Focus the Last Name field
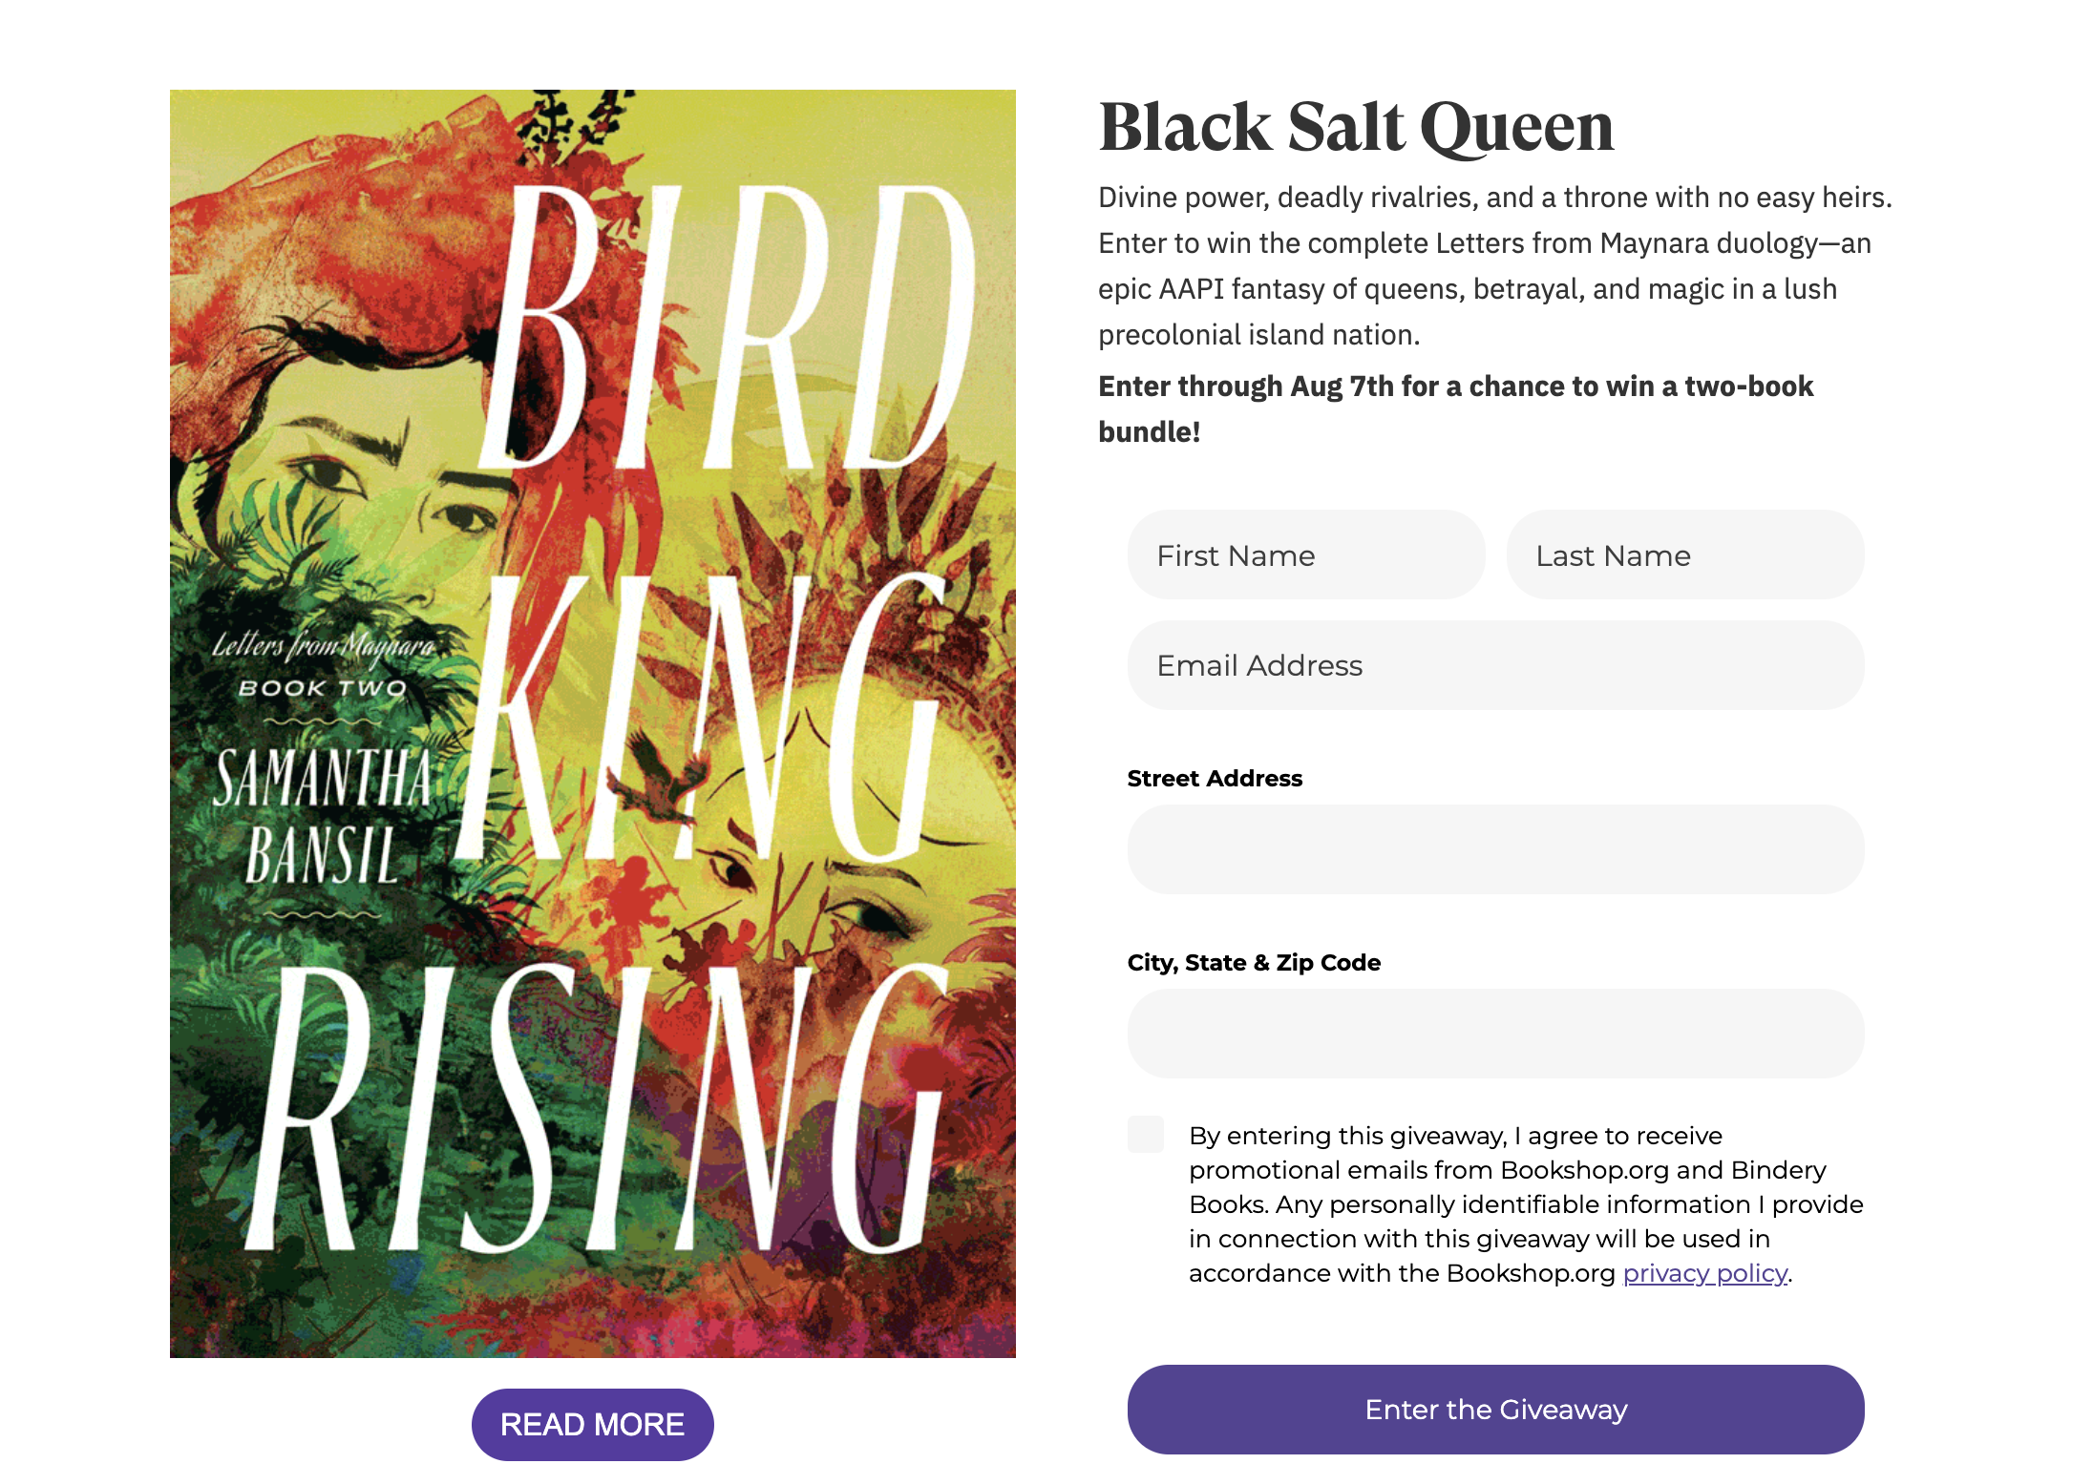 coord(1684,554)
